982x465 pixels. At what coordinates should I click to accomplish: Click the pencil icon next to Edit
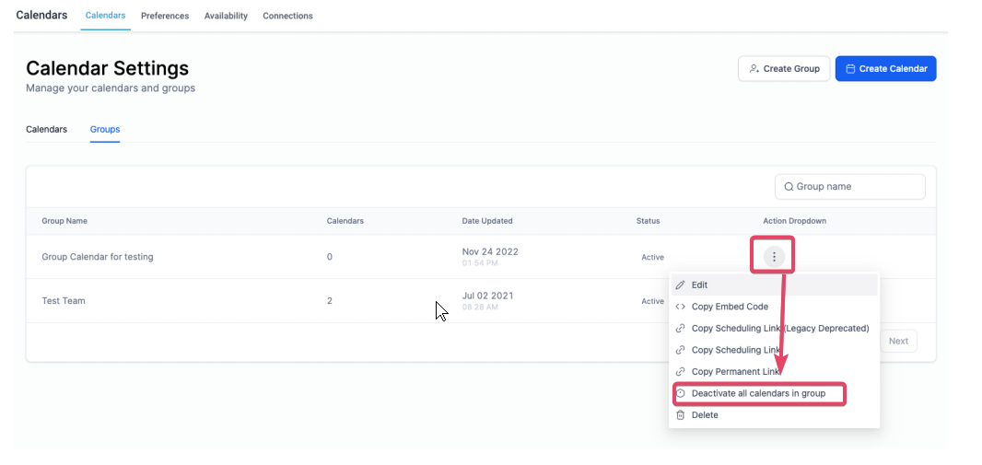click(x=680, y=285)
